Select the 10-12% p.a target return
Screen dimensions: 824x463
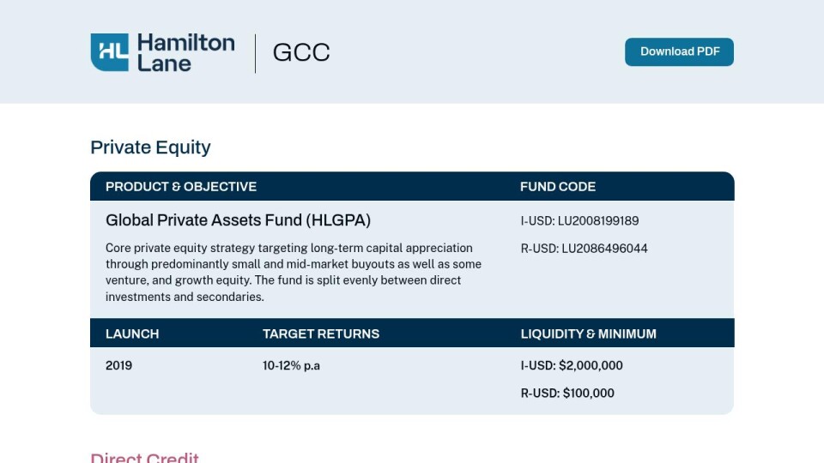291,366
